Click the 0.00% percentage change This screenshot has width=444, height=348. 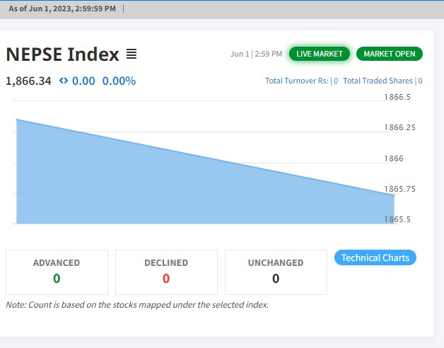(x=119, y=81)
